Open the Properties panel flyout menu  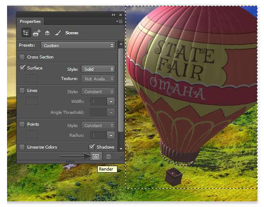point(119,22)
